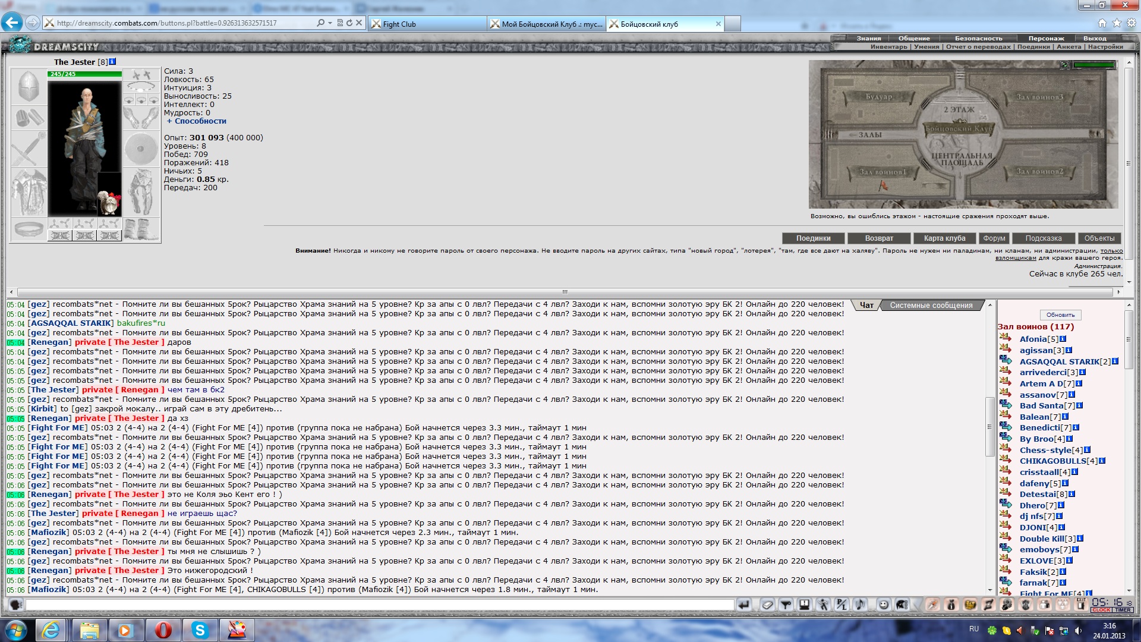Image resolution: width=1141 pixels, height=642 pixels.
Task: Click the system messages exclamation icon
Action: click(804, 605)
